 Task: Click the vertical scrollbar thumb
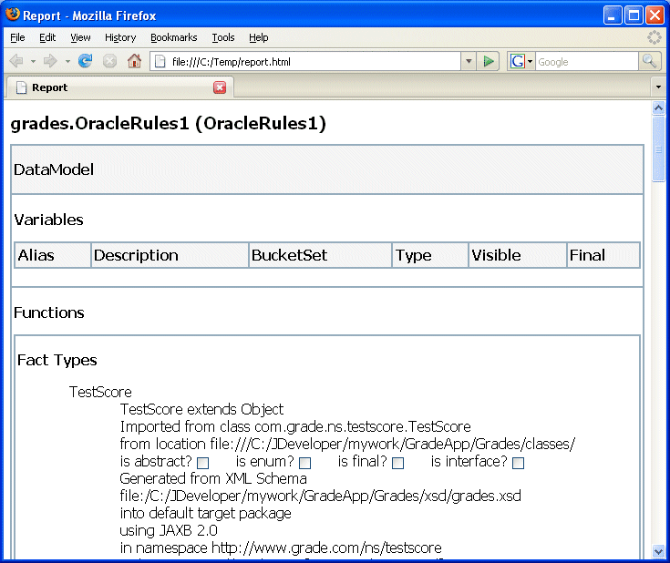[658, 149]
